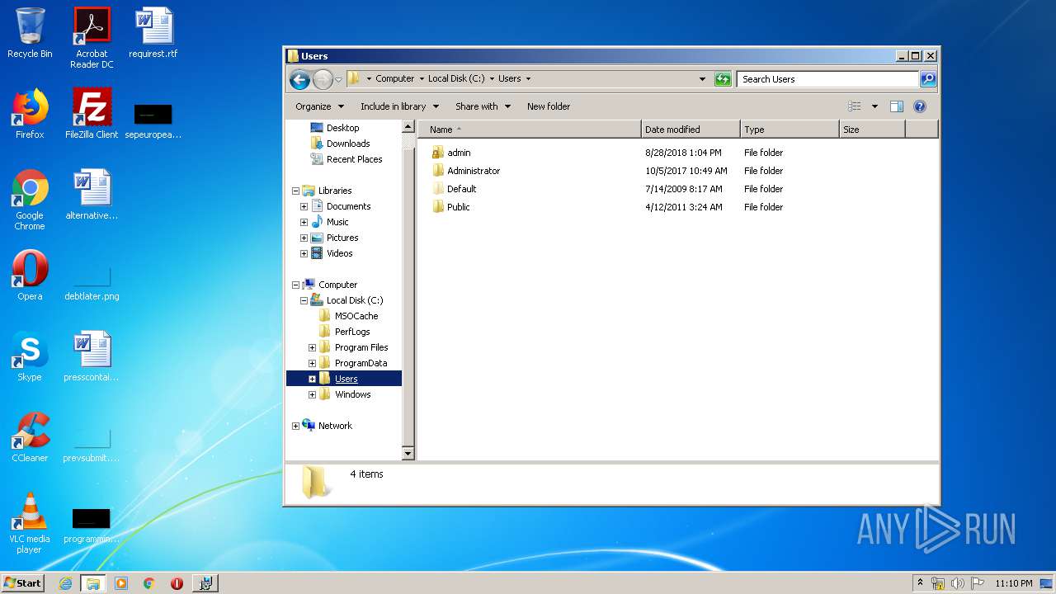
Task: Launch Internet Explorer from taskbar
Action: click(65, 583)
